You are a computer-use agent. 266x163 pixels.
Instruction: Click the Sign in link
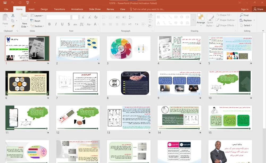[x=245, y=9]
